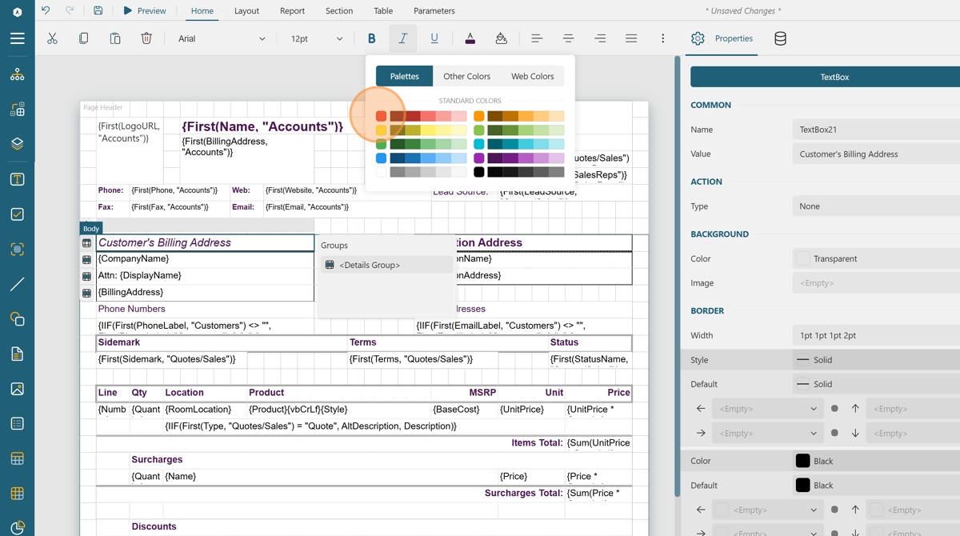Viewport: 960px width, 536px height.
Task: Select the Details Group entry
Action: (369, 265)
